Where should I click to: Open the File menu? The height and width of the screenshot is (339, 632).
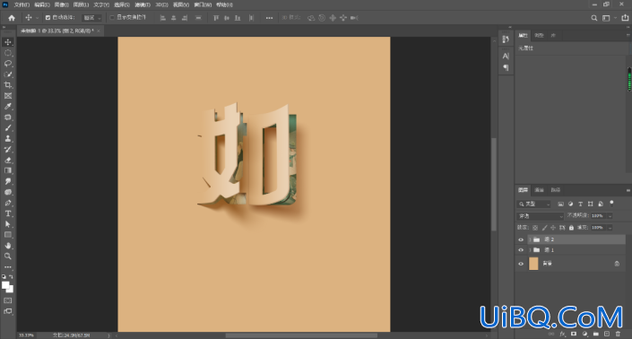click(22, 4)
